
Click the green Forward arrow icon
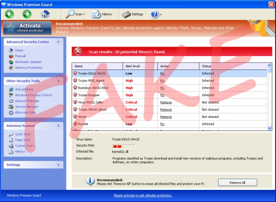click(27, 14)
